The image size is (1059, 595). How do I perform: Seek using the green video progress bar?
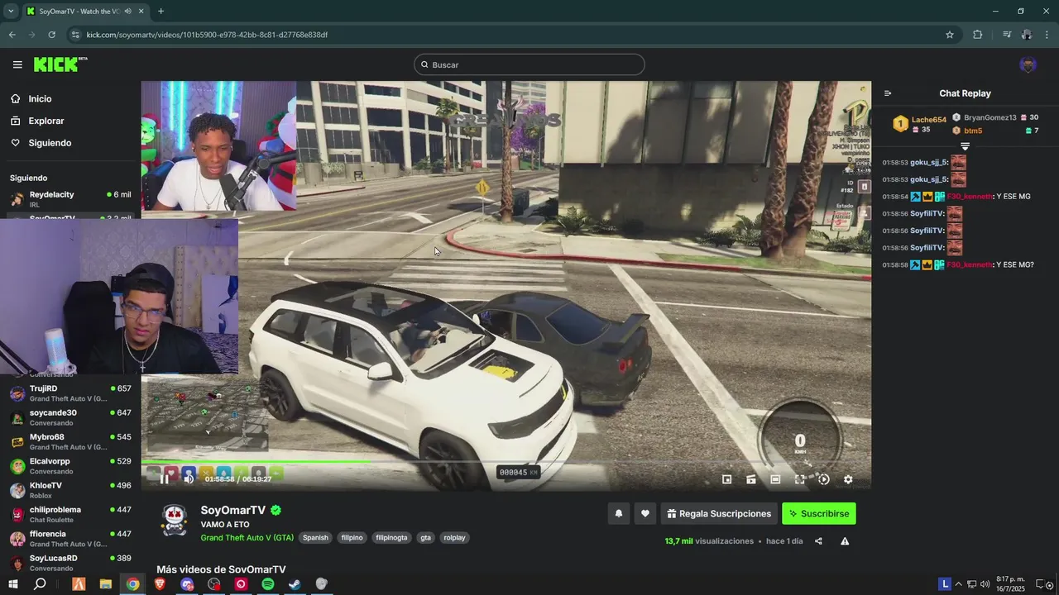tap(506, 462)
